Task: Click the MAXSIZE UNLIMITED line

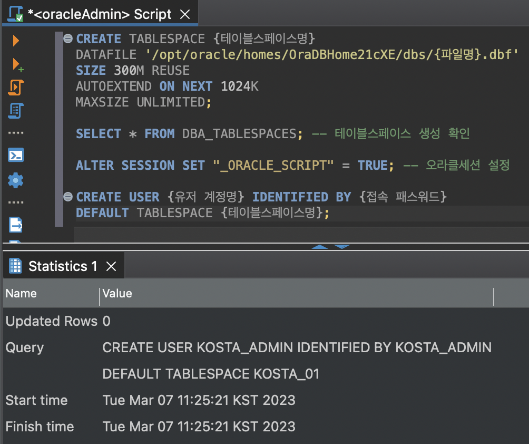Action: pos(144,102)
